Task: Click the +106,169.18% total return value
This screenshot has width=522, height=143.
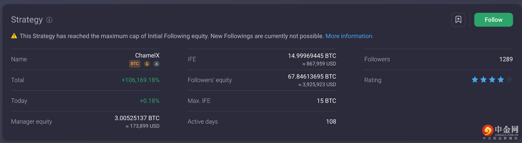Action: 140,80
